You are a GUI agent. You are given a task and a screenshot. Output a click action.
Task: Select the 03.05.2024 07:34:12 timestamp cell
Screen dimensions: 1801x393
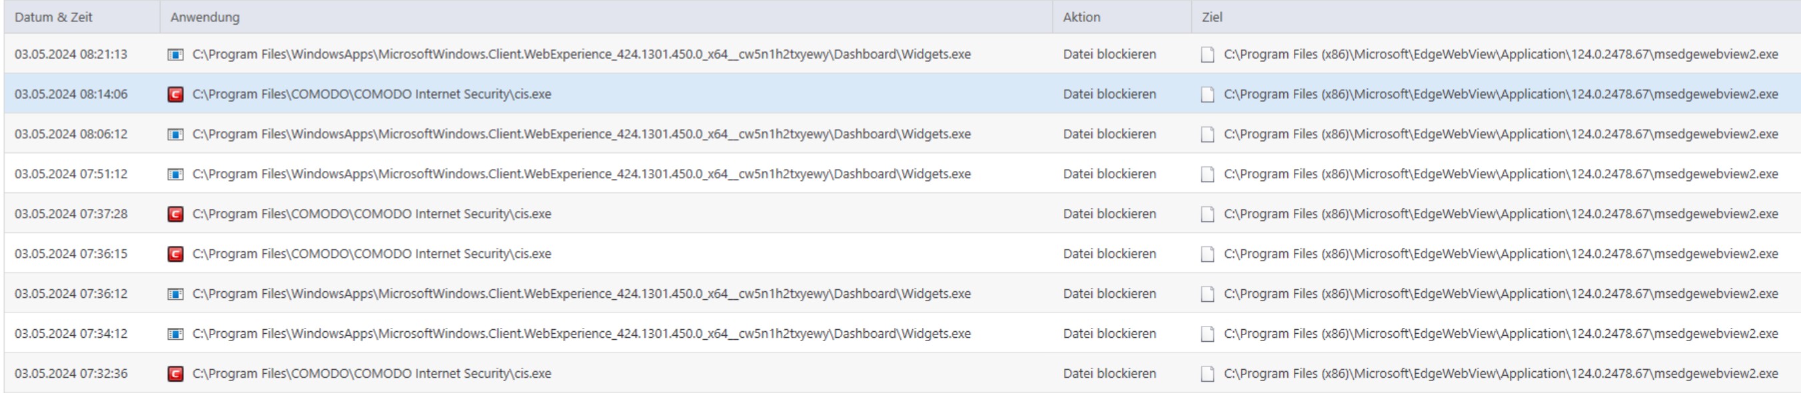[x=71, y=334]
